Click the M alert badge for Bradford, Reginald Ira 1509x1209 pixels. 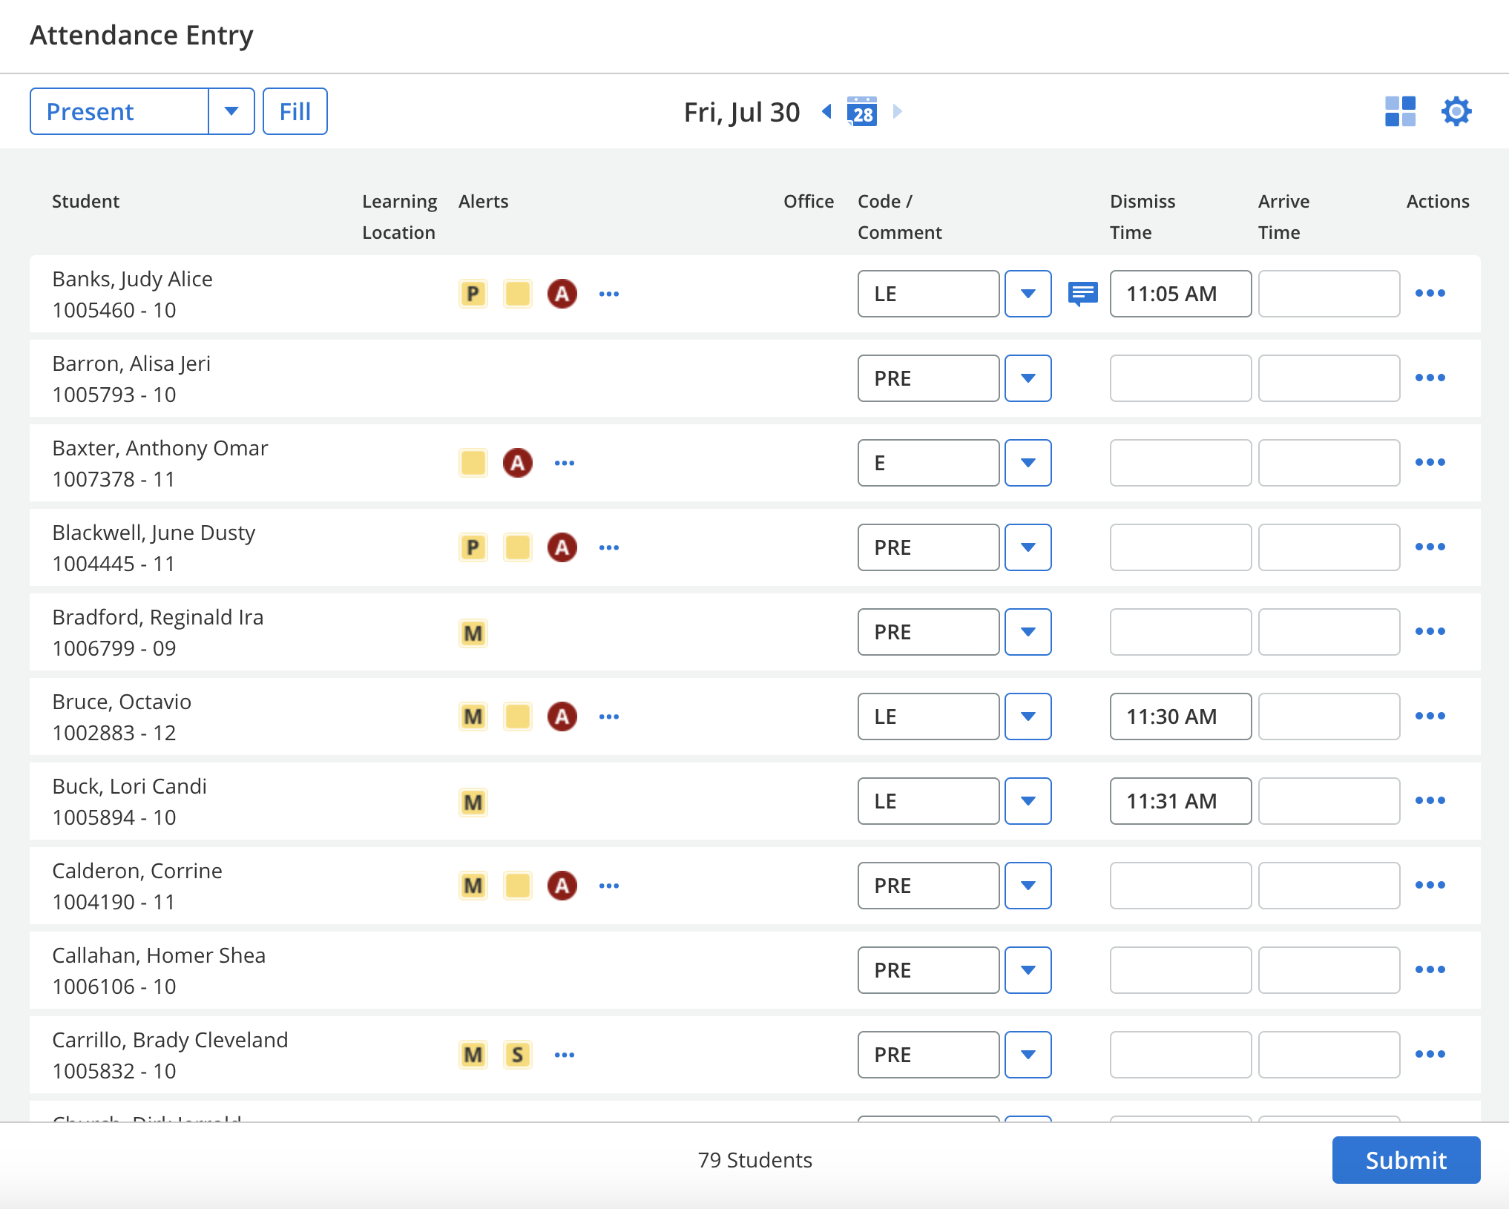click(473, 632)
